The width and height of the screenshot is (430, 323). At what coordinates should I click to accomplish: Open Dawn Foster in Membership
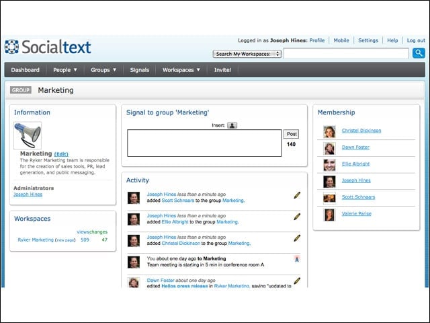(x=355, y=147)
